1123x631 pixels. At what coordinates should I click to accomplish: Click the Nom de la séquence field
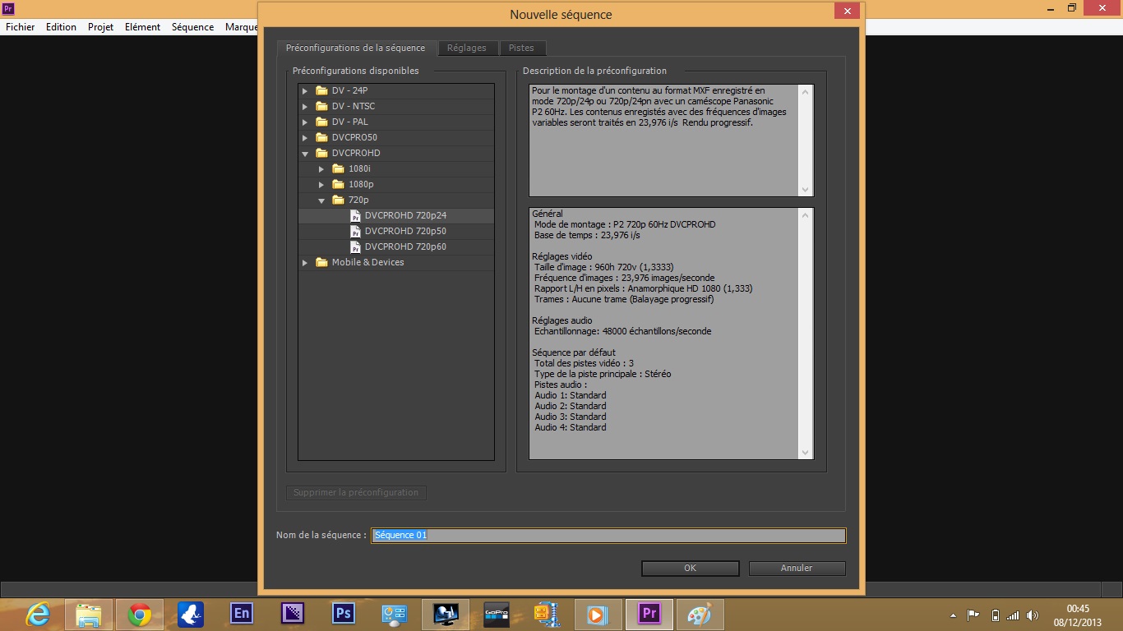click(608, 535)
